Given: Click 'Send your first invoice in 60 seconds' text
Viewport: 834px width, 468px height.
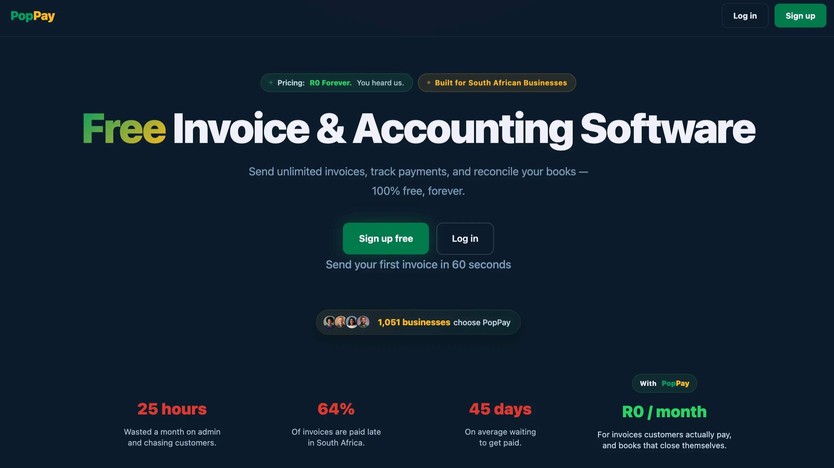Looking at the screenshot, I should [418, 265].
